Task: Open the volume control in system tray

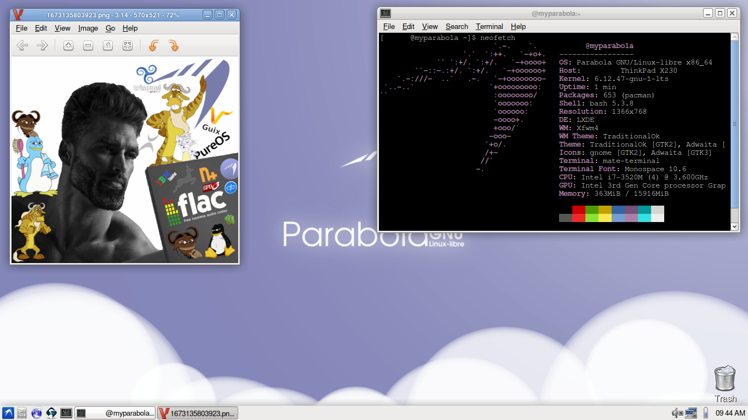Action: click(677, 413)
